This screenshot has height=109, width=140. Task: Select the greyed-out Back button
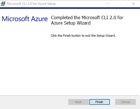(79, 102)
